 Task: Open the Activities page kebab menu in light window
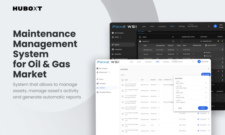[x=208, y=69]
